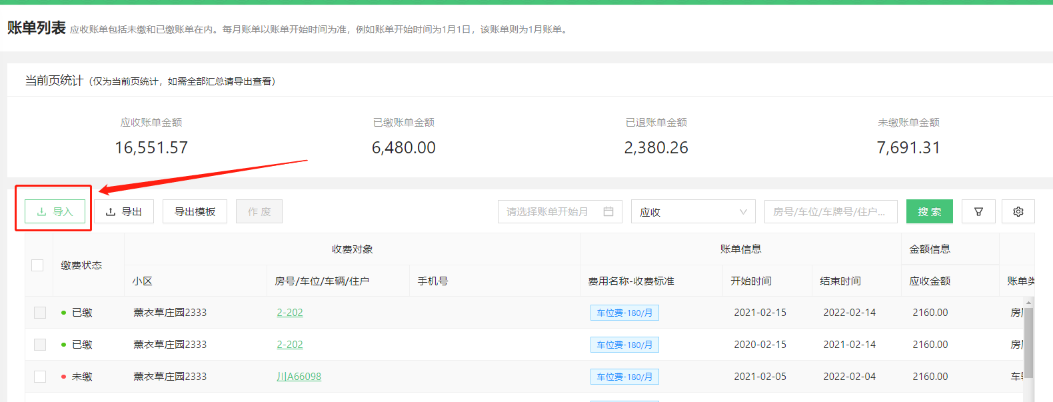Click the end date 2022-02-04
The height and width of the screenshot is (402, 1053).
tap(850, 377)
